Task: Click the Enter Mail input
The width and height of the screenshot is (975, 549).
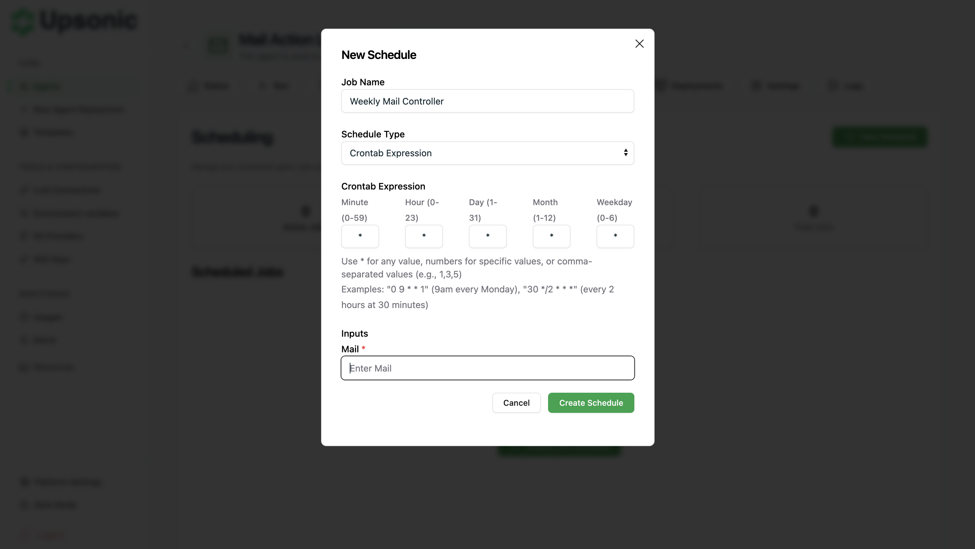Action: (487, 368)
